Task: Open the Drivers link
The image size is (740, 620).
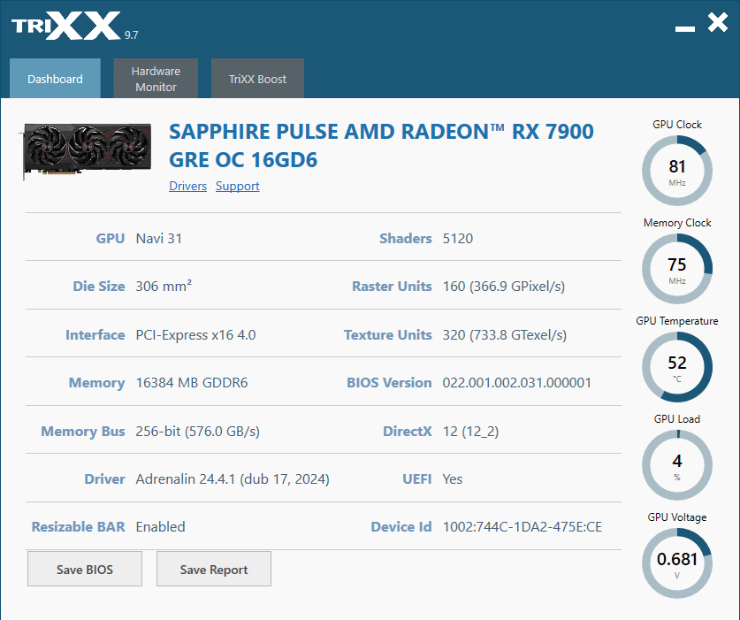Action: (x=187, y=186)
